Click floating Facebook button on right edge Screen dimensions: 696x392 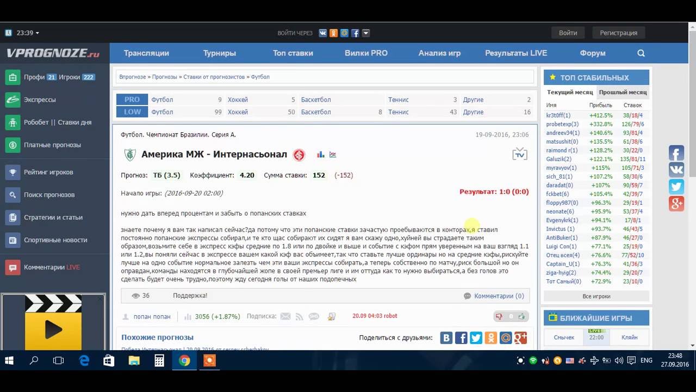point(676,153)
